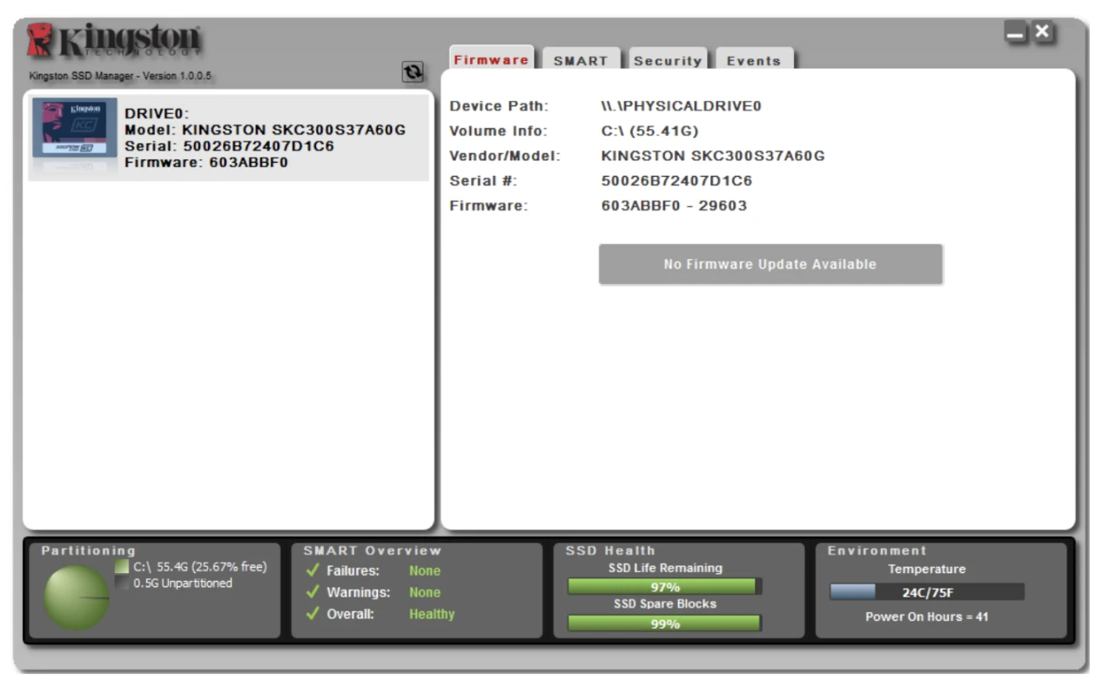Click the 24C/75F temperature bar
The width and height of the screenshot is (1103, 688).
tap(927, 592)
